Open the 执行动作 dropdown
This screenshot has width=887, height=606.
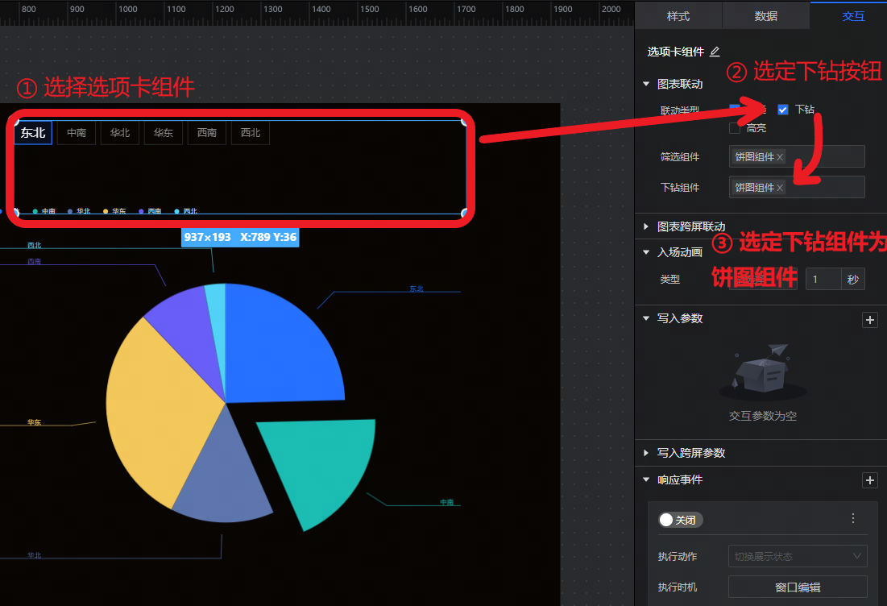tap(798, 556)
